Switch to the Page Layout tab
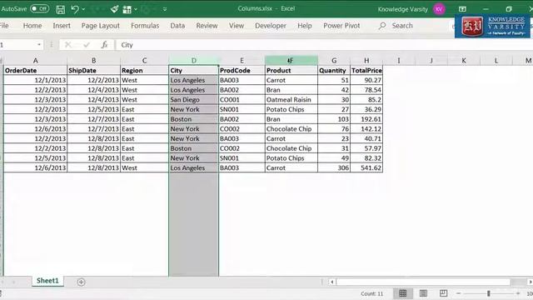The image size is (533, 300). pyautogui.click(x=100, y=26)
